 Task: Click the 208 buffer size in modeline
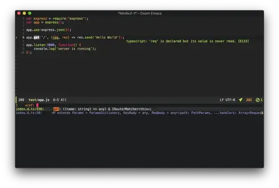pos(21,100)
